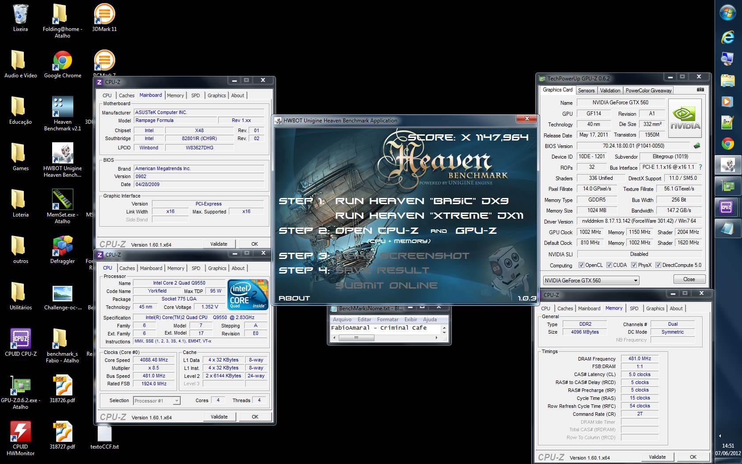Click ABOUT in HWBOT Heaven application
Viewport: 742px width, 464px height.
294,298
